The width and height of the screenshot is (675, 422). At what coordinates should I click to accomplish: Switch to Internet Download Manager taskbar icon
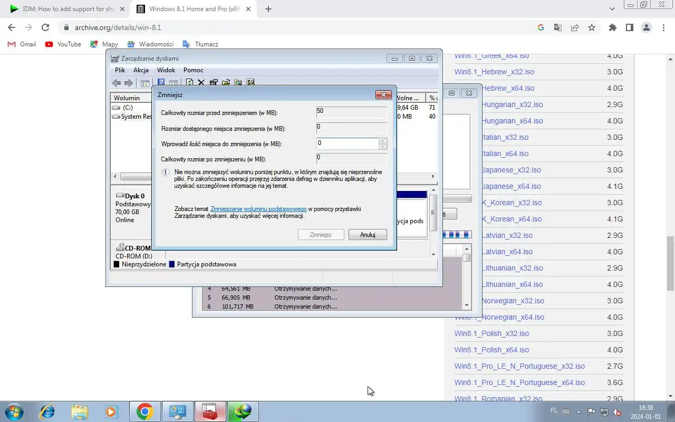click(x=243, y=411)
